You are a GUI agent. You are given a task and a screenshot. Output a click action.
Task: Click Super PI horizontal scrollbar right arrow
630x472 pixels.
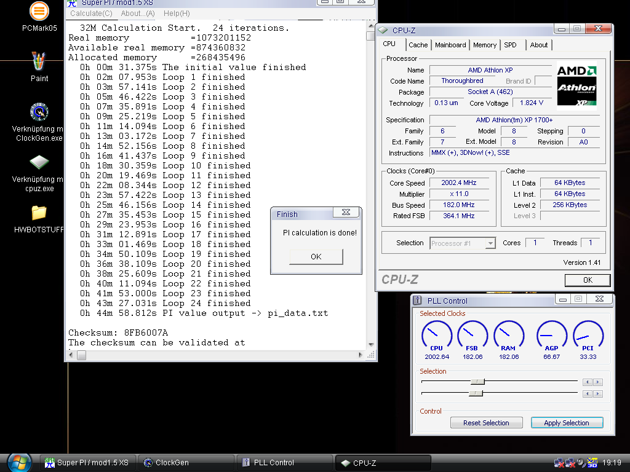[x=360, y=355]
